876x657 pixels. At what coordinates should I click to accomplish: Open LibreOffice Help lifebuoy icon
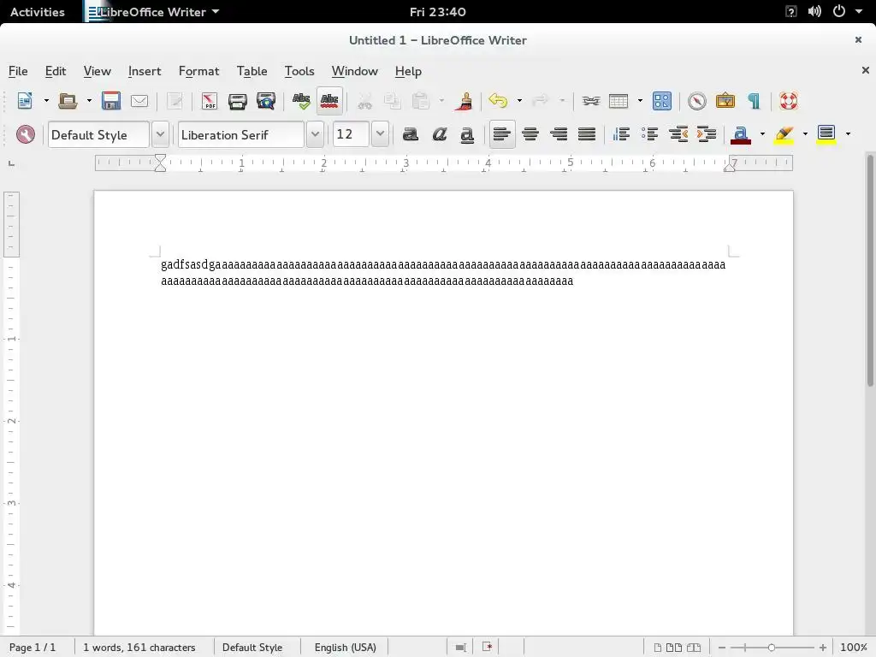(788, 101)
